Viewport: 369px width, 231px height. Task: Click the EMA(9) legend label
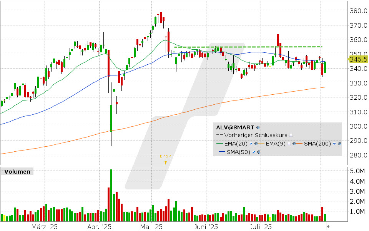(x=276, y=144)
